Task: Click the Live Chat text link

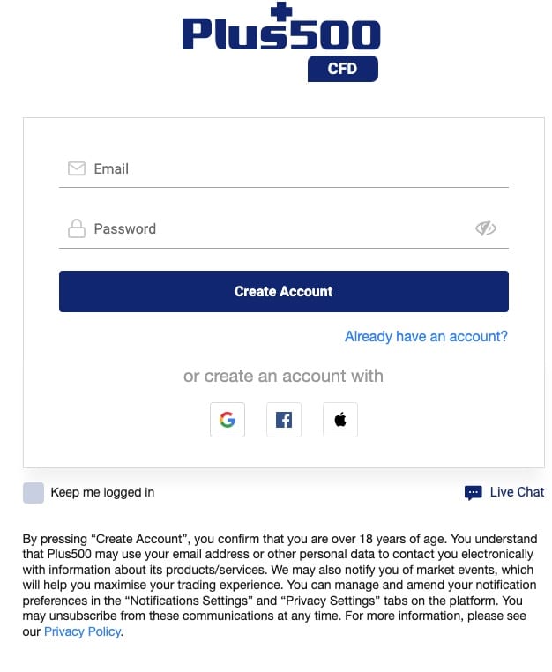Action: point(517,492)
